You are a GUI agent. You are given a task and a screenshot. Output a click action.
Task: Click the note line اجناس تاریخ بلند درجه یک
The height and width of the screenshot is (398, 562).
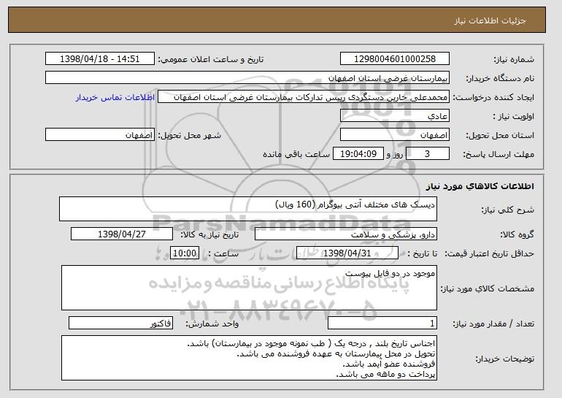311,343
